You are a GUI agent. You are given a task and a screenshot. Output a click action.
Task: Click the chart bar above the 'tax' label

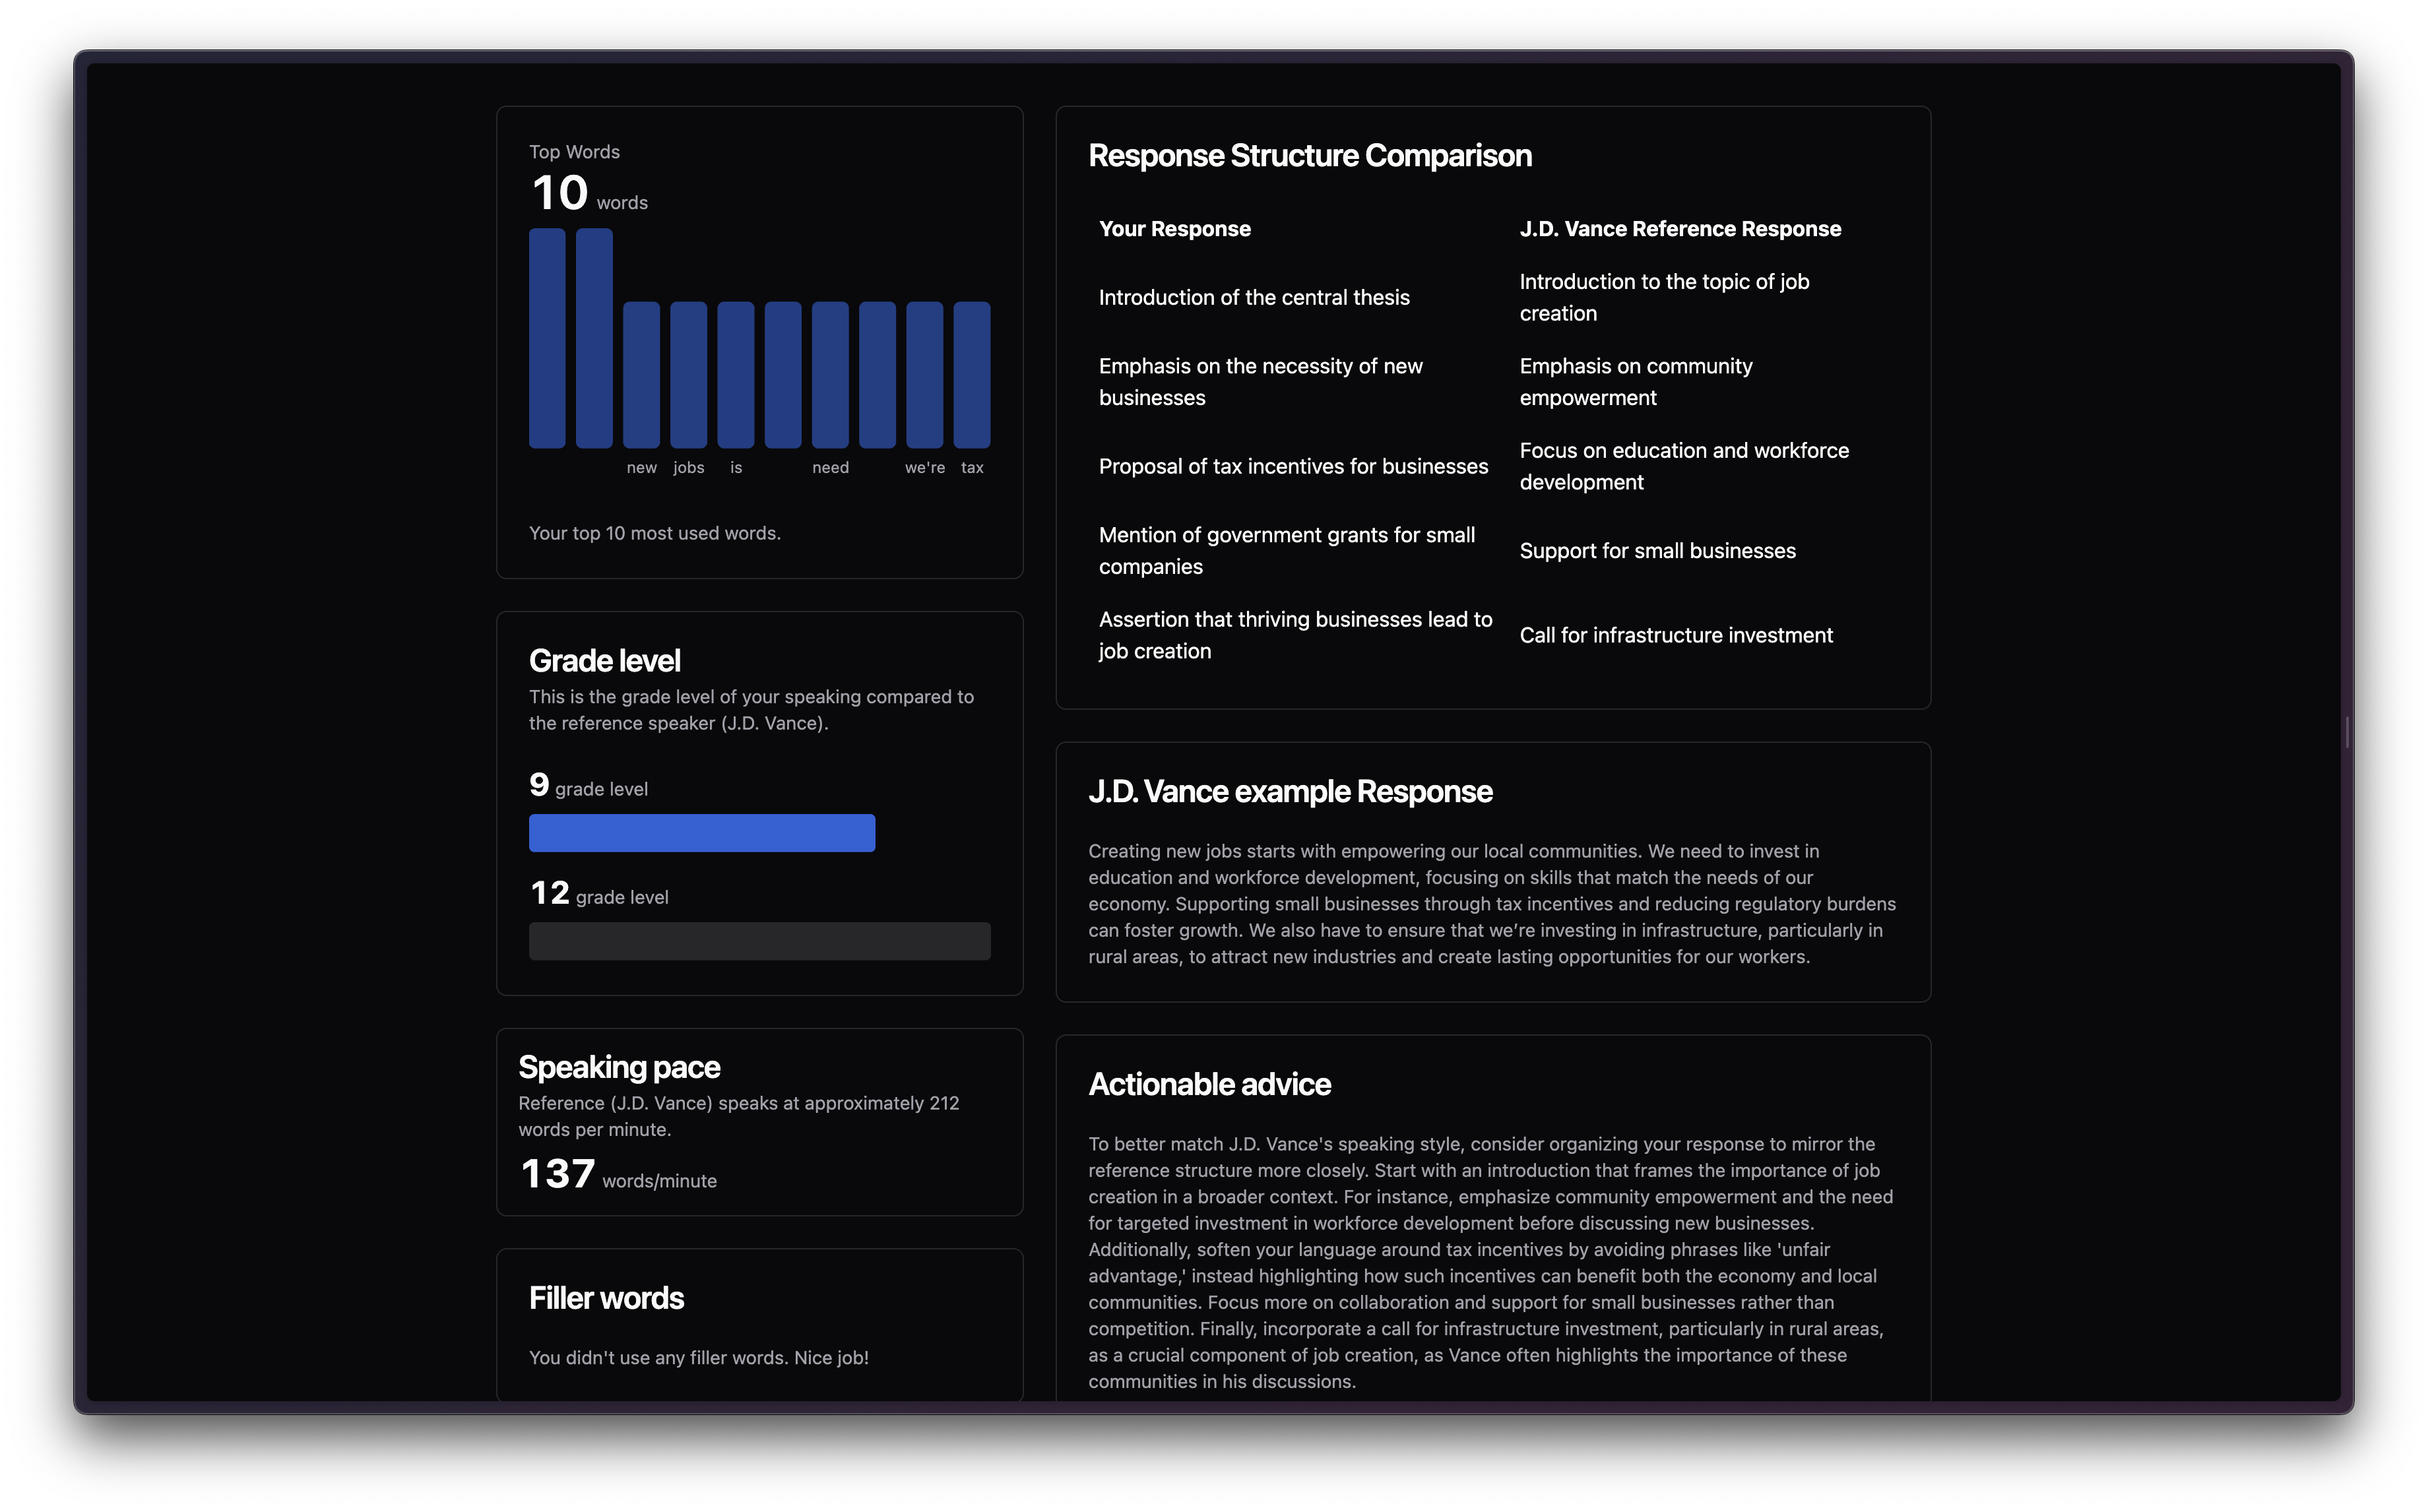click(x=971, y=374)
